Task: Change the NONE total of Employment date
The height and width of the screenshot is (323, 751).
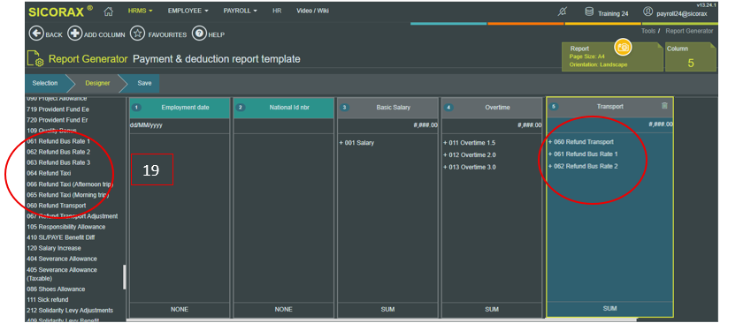Action: pyautogui.click(x=180, y=310)
